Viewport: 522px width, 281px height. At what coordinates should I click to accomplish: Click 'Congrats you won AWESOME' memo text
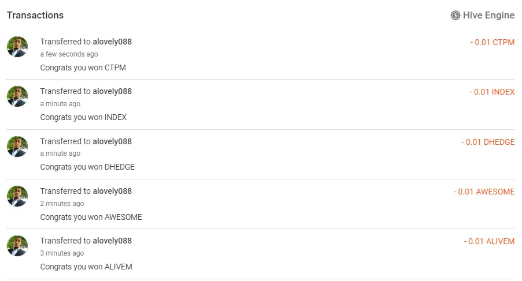pos(91,217)
